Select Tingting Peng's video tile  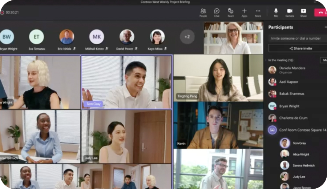pyautogui.click(x=218, y=78)
